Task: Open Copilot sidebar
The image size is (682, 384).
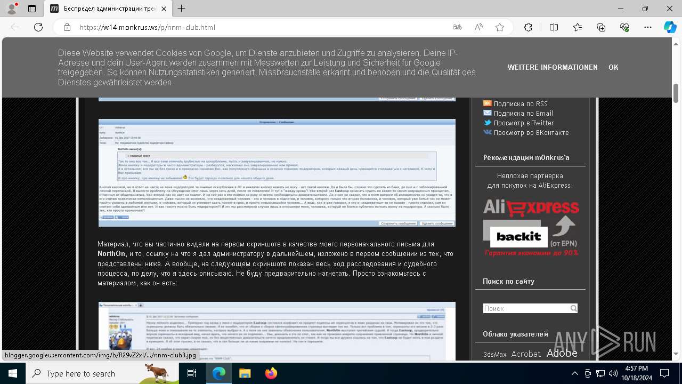Action: [x=670, y=27]
